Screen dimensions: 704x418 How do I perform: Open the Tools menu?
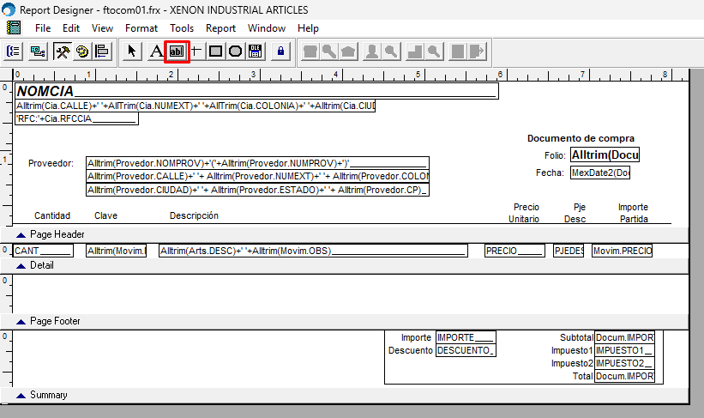[182, 27]
